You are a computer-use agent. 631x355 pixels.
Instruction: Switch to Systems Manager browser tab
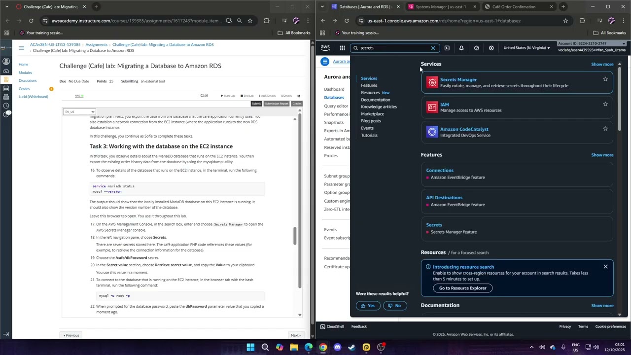[441, 7]
